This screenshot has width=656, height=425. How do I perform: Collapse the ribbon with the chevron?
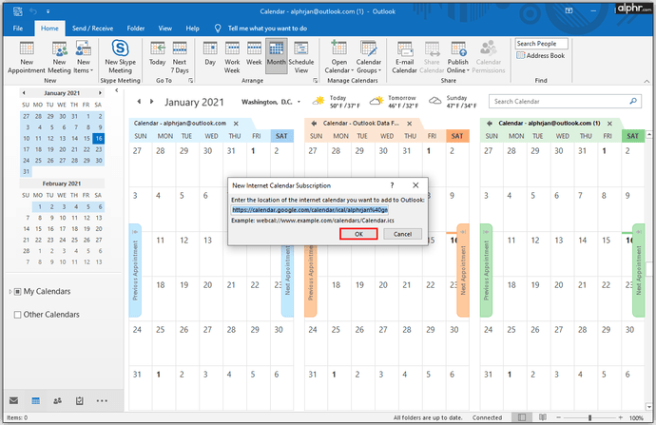coord(646,81)
